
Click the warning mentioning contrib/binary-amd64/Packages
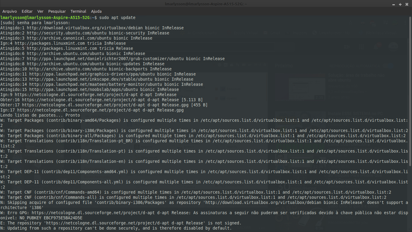pos(204,123)
